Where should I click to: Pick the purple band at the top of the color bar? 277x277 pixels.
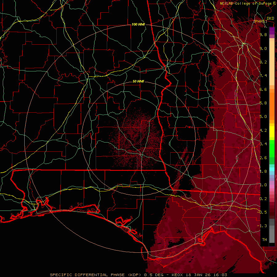(x=272, y=31)
